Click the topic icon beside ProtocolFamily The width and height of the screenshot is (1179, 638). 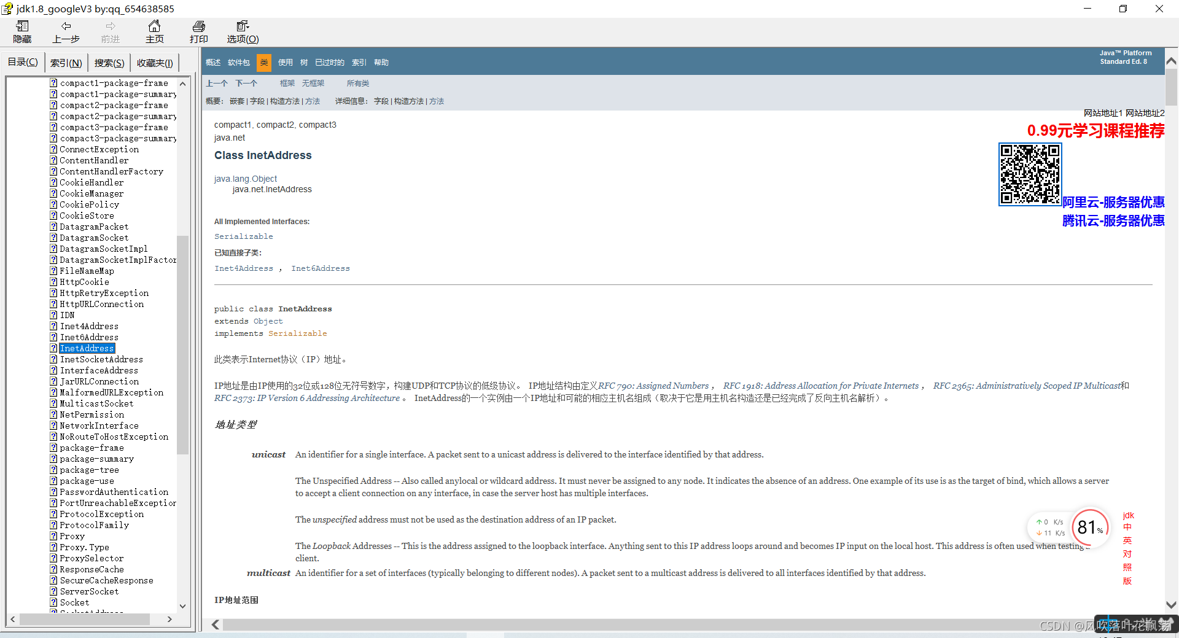pyautogui.click(x=54, y=525)
